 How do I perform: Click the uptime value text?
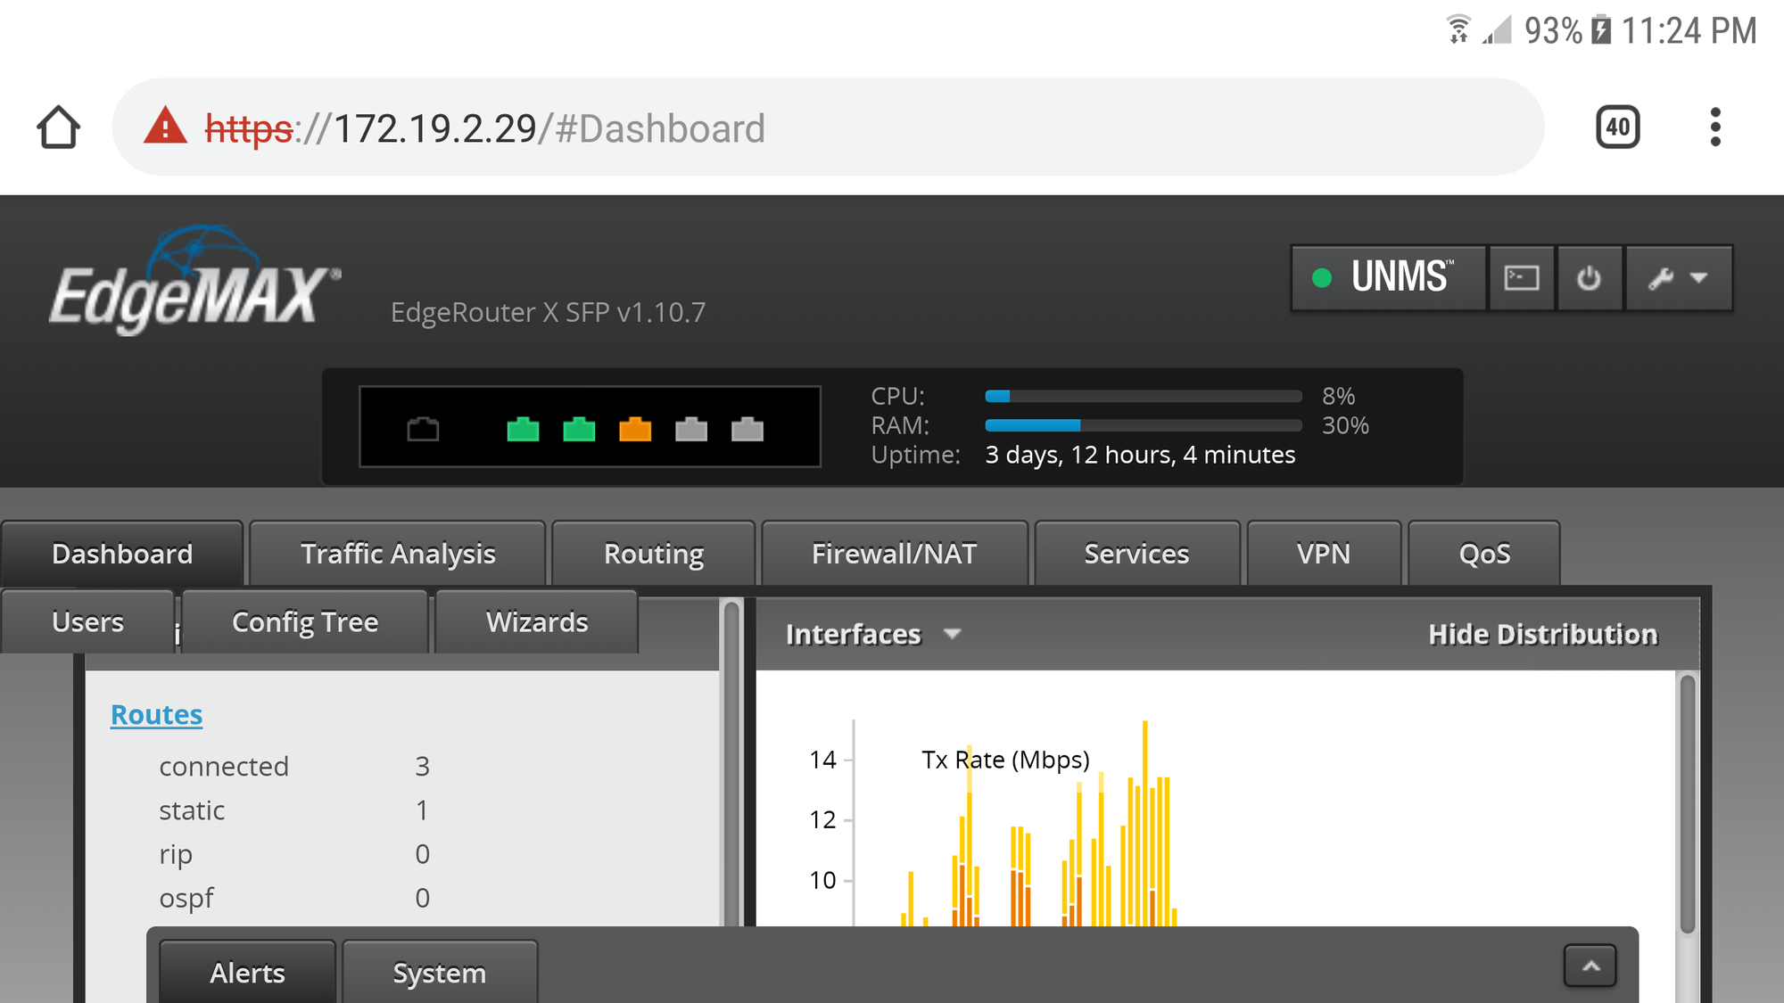pyautogui.click(x=1140, y=455)
